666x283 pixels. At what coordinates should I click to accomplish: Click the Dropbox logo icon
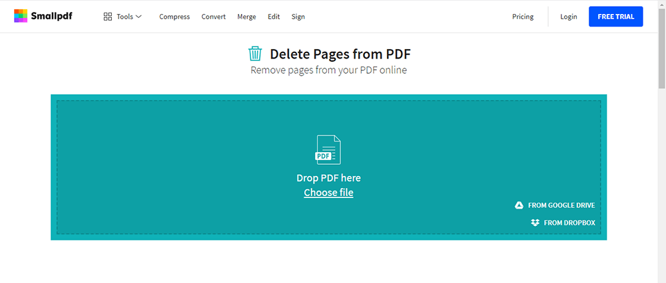tap(535, 223)
